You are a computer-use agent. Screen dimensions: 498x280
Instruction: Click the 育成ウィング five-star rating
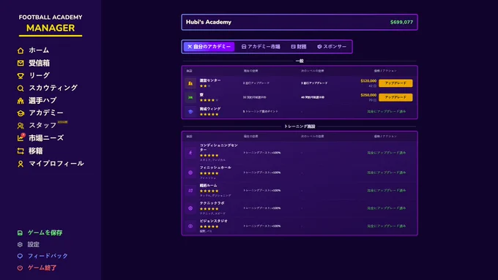pos(209,114)
